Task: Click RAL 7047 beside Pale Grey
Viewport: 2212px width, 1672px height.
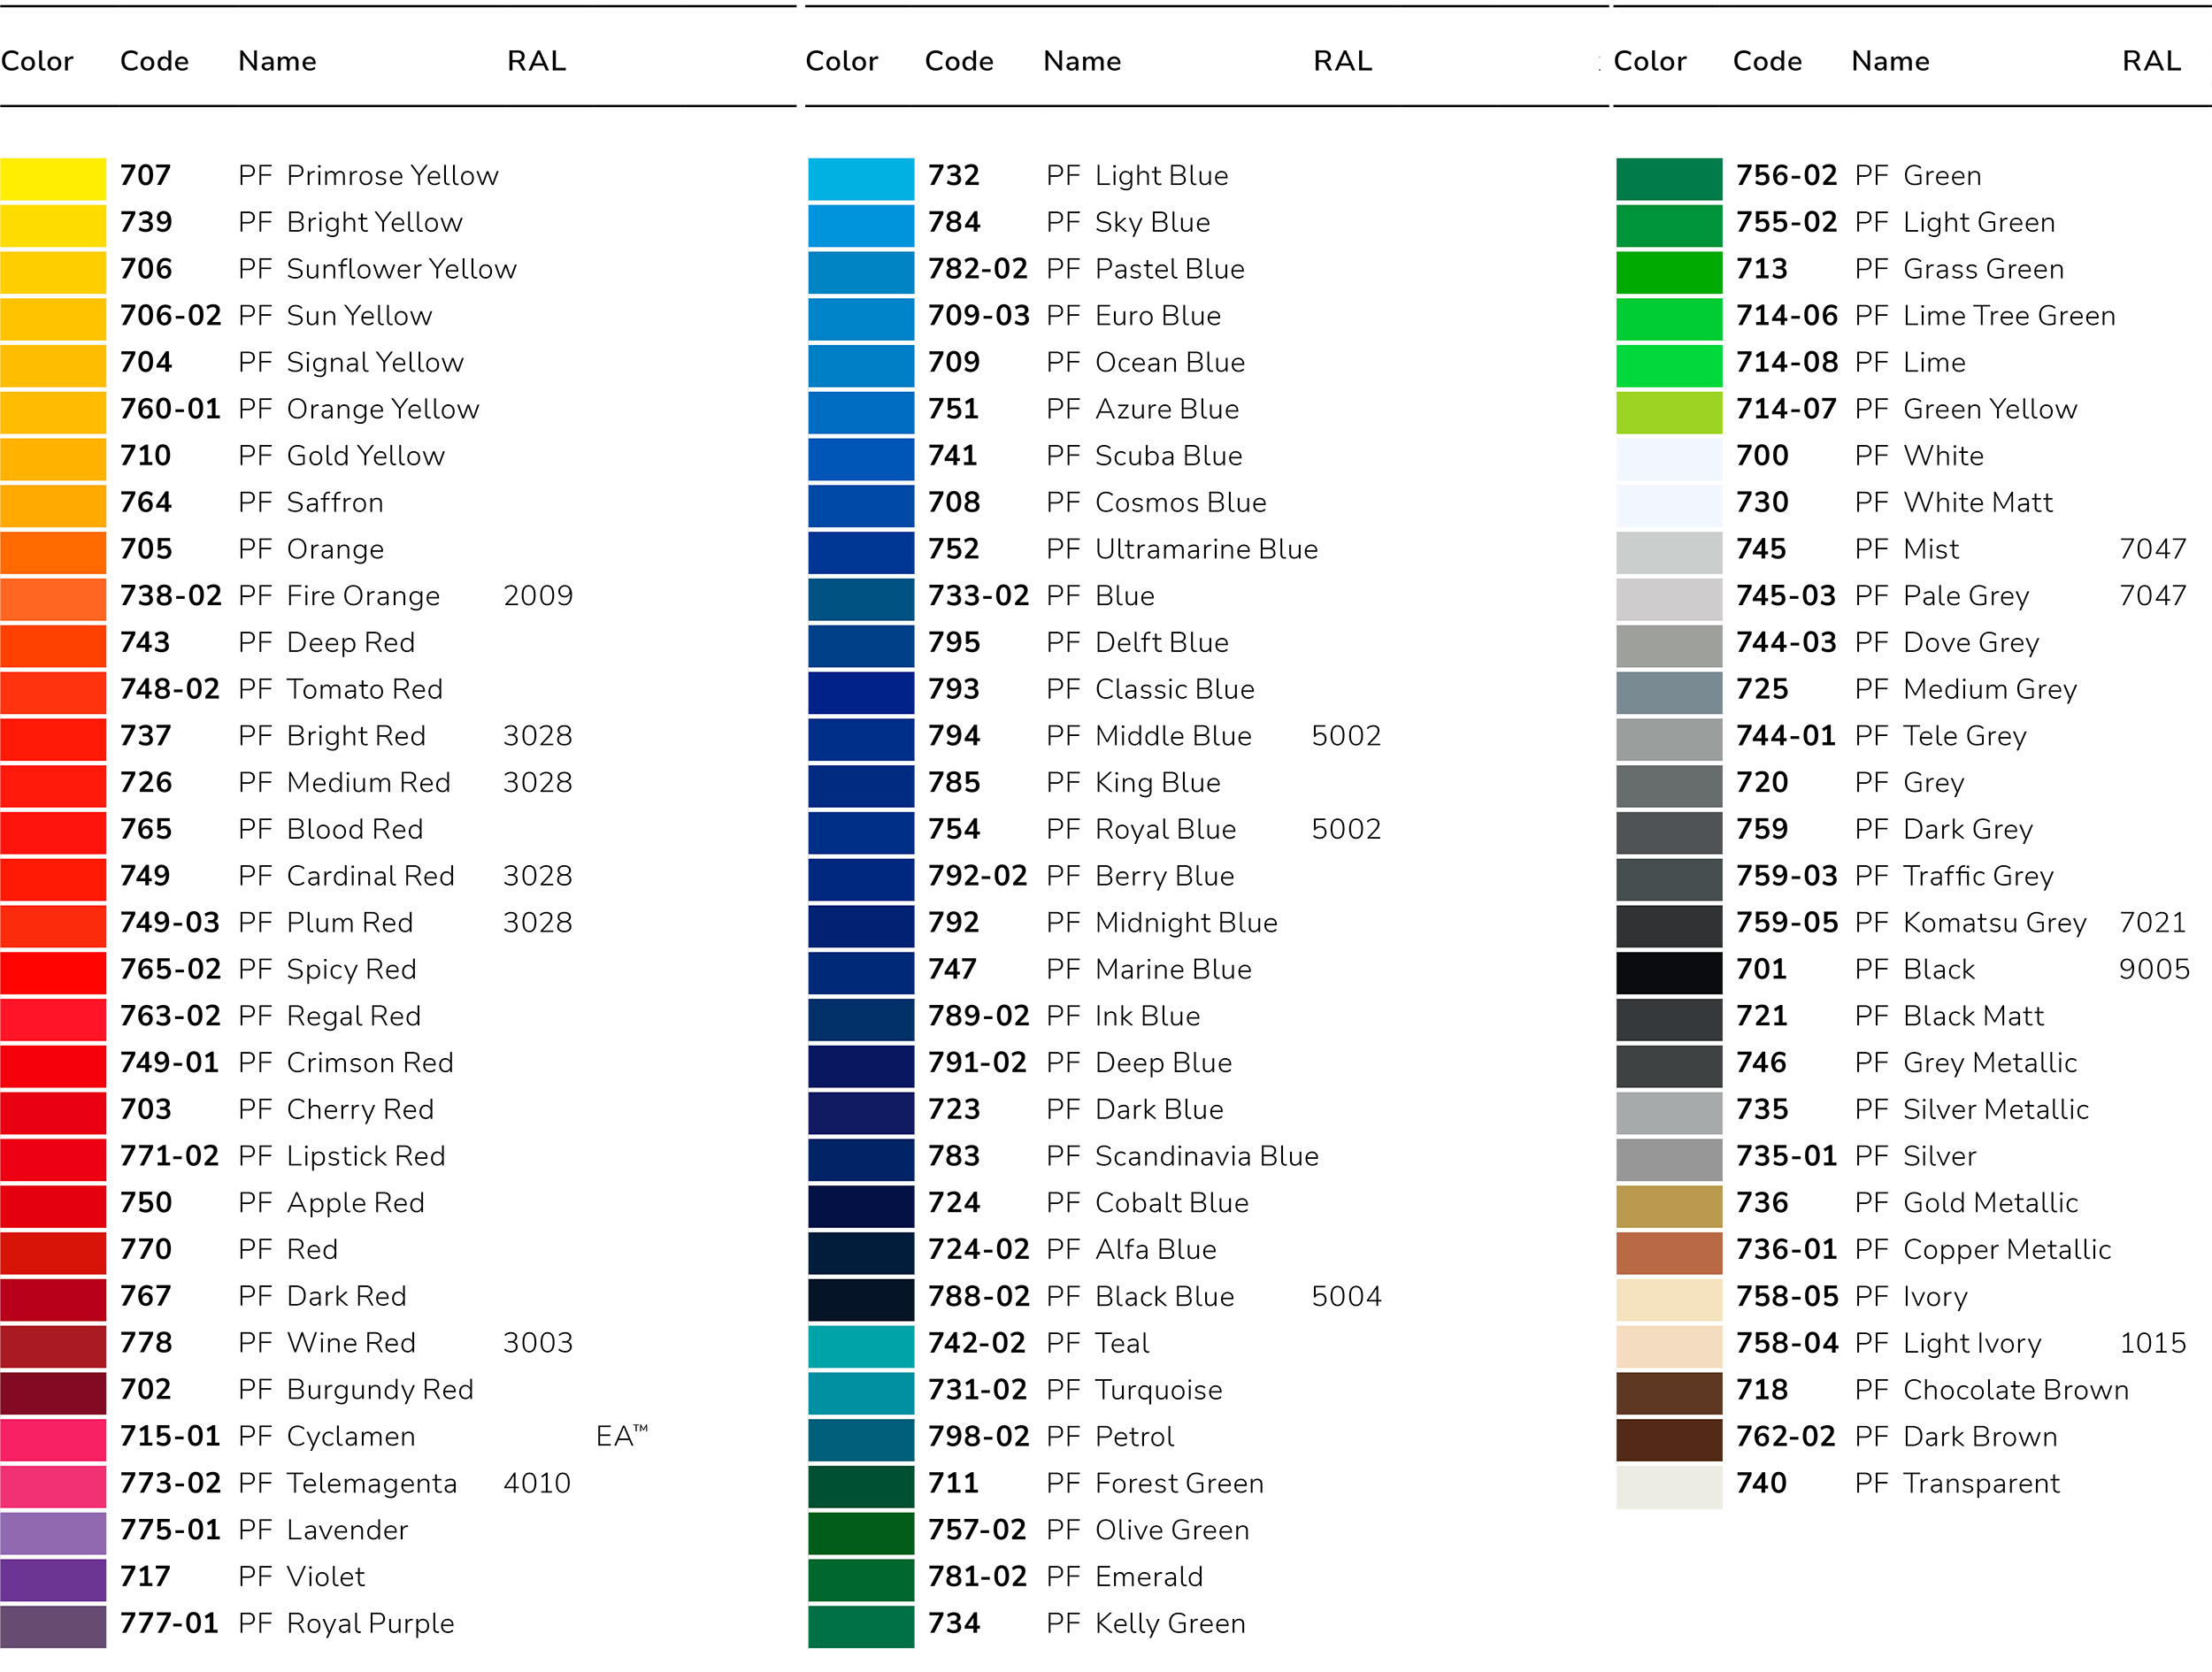Action: (x=2153, y=596)
